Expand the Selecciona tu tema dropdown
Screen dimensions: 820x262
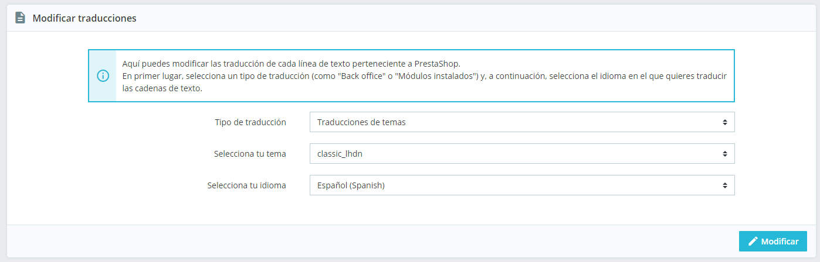click(x=521, y=154)
